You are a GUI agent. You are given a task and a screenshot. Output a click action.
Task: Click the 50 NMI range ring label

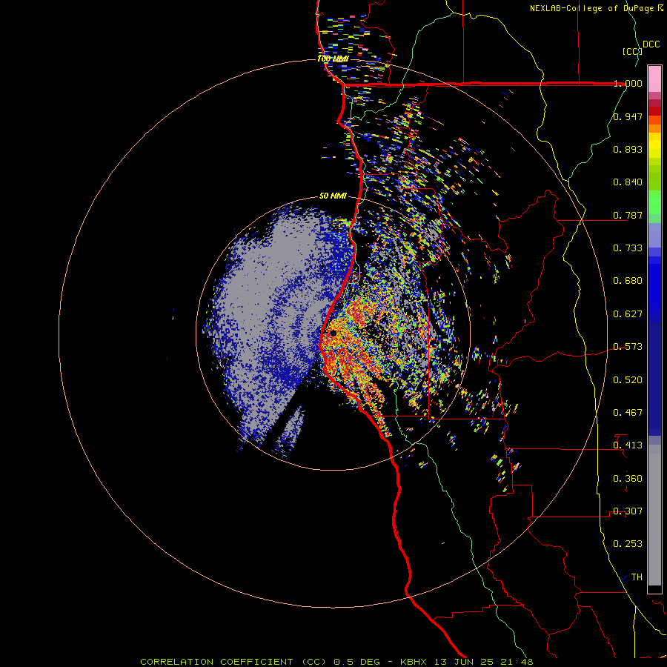pos(333,196)
